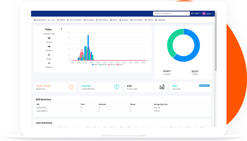Click the flag icon beside English
The image size is (247, 141).
(x=192, y=13)
